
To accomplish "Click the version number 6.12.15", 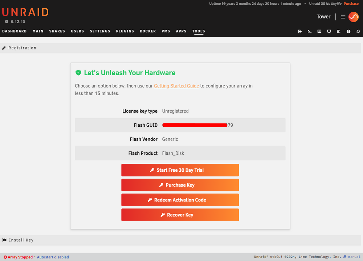I will coord(18,21).
